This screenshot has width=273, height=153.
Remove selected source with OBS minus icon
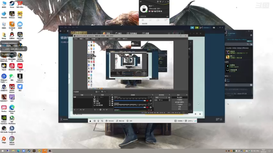[x=98, y=109]
